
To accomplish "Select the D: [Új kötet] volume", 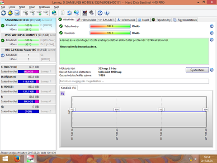I will [28, 79].
